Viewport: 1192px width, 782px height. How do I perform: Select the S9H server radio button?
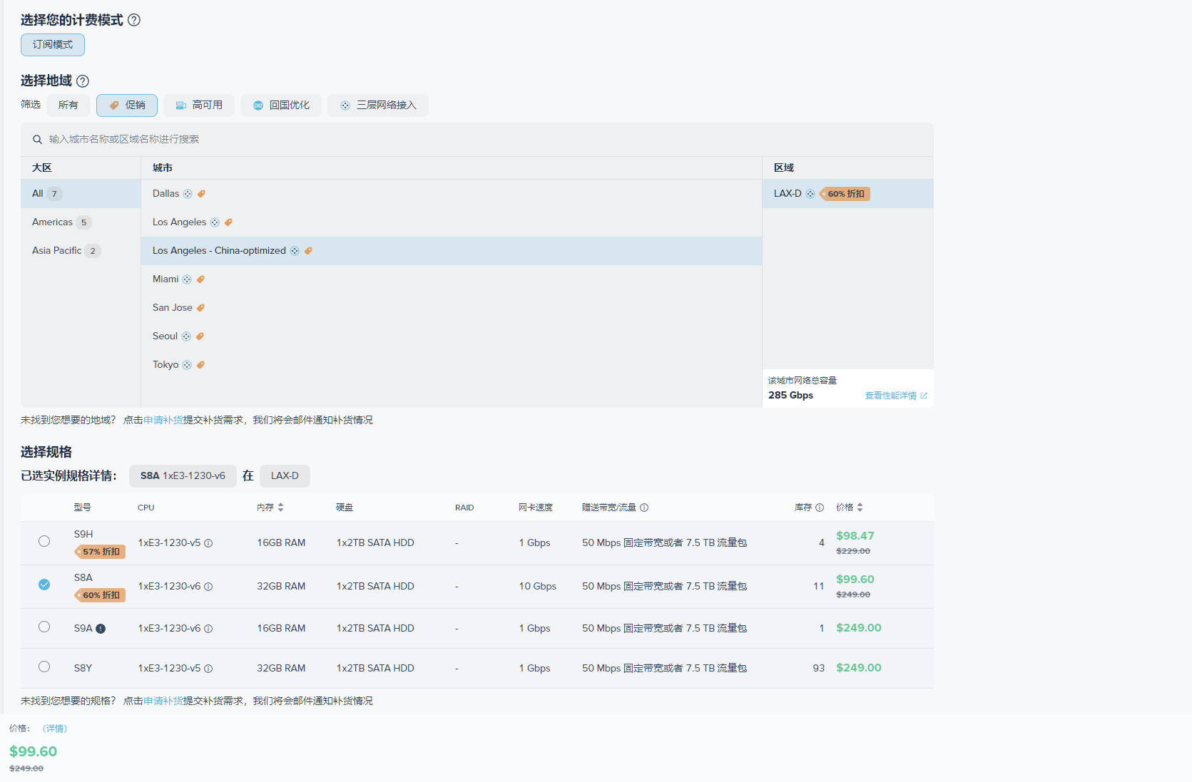(x=44, y=541)
